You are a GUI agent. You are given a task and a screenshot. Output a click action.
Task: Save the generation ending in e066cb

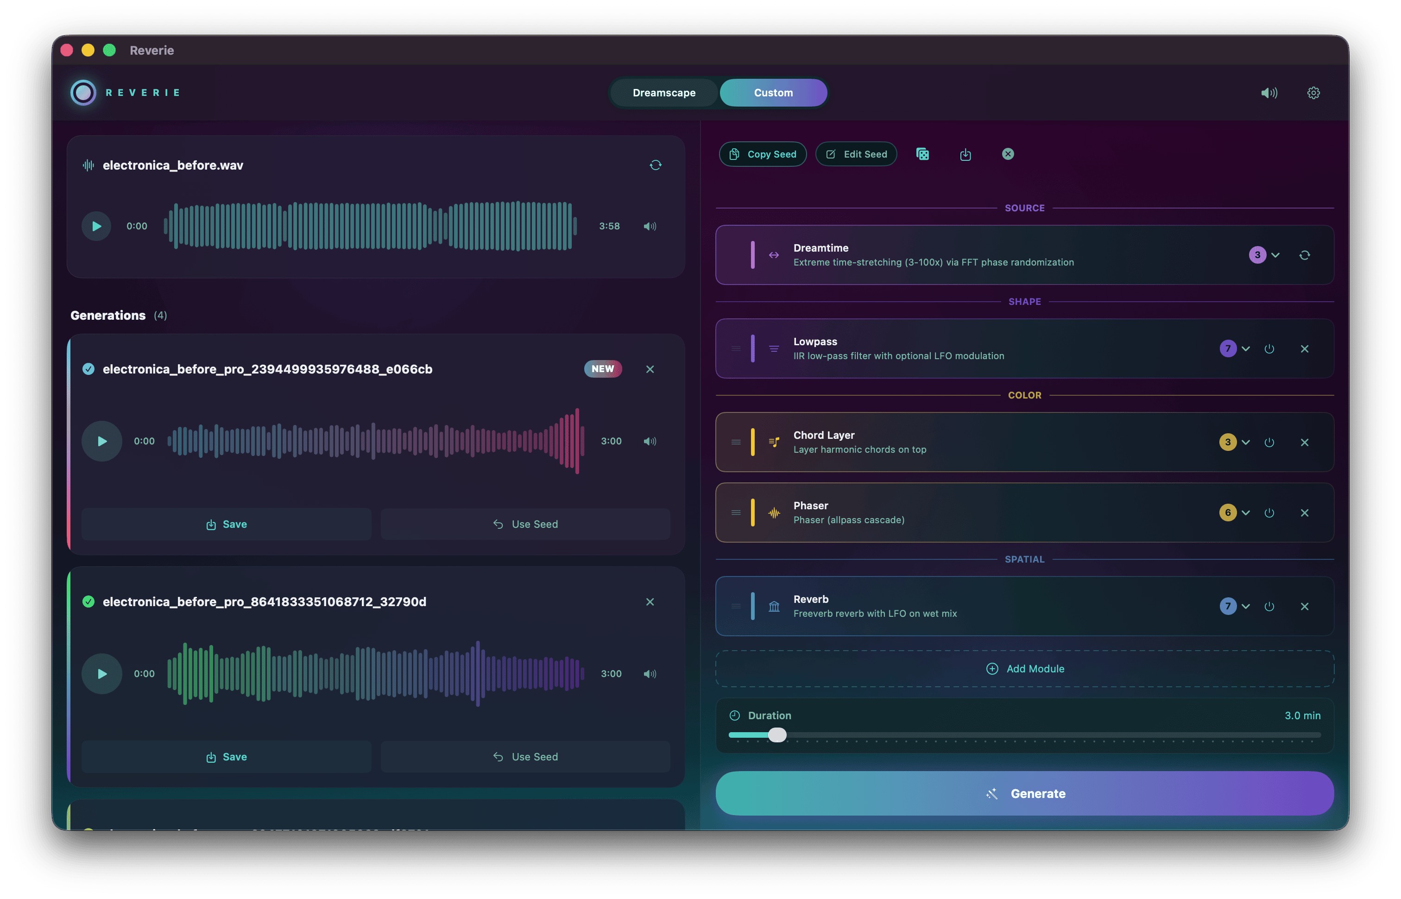click(x=227, y=524)
